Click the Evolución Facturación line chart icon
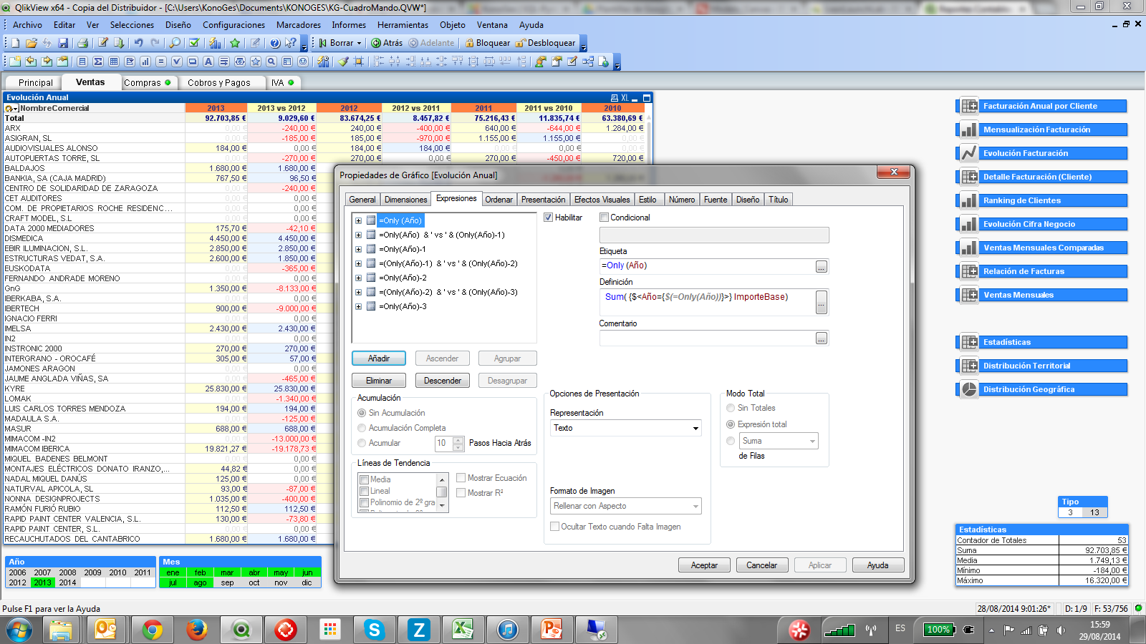Image resolution: width=1146 pixels, height=644 pixels. 969,153
